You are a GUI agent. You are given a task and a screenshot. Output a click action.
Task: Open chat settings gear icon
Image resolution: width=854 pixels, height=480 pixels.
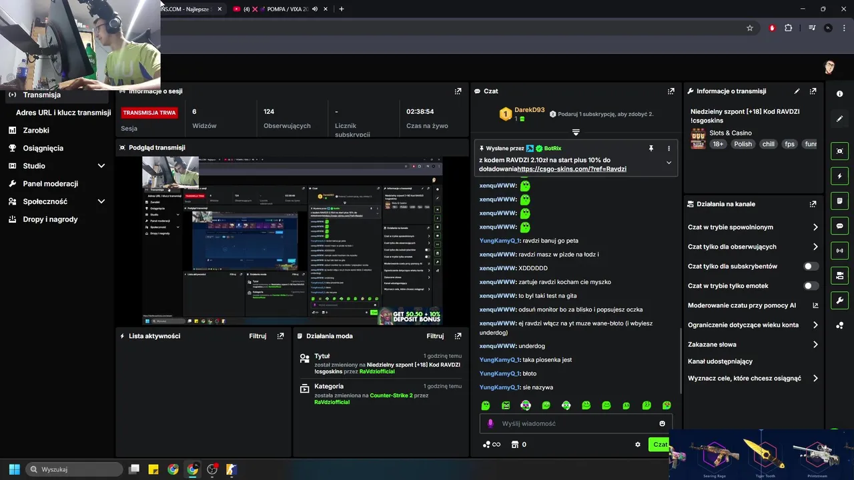tap(638, 445)
